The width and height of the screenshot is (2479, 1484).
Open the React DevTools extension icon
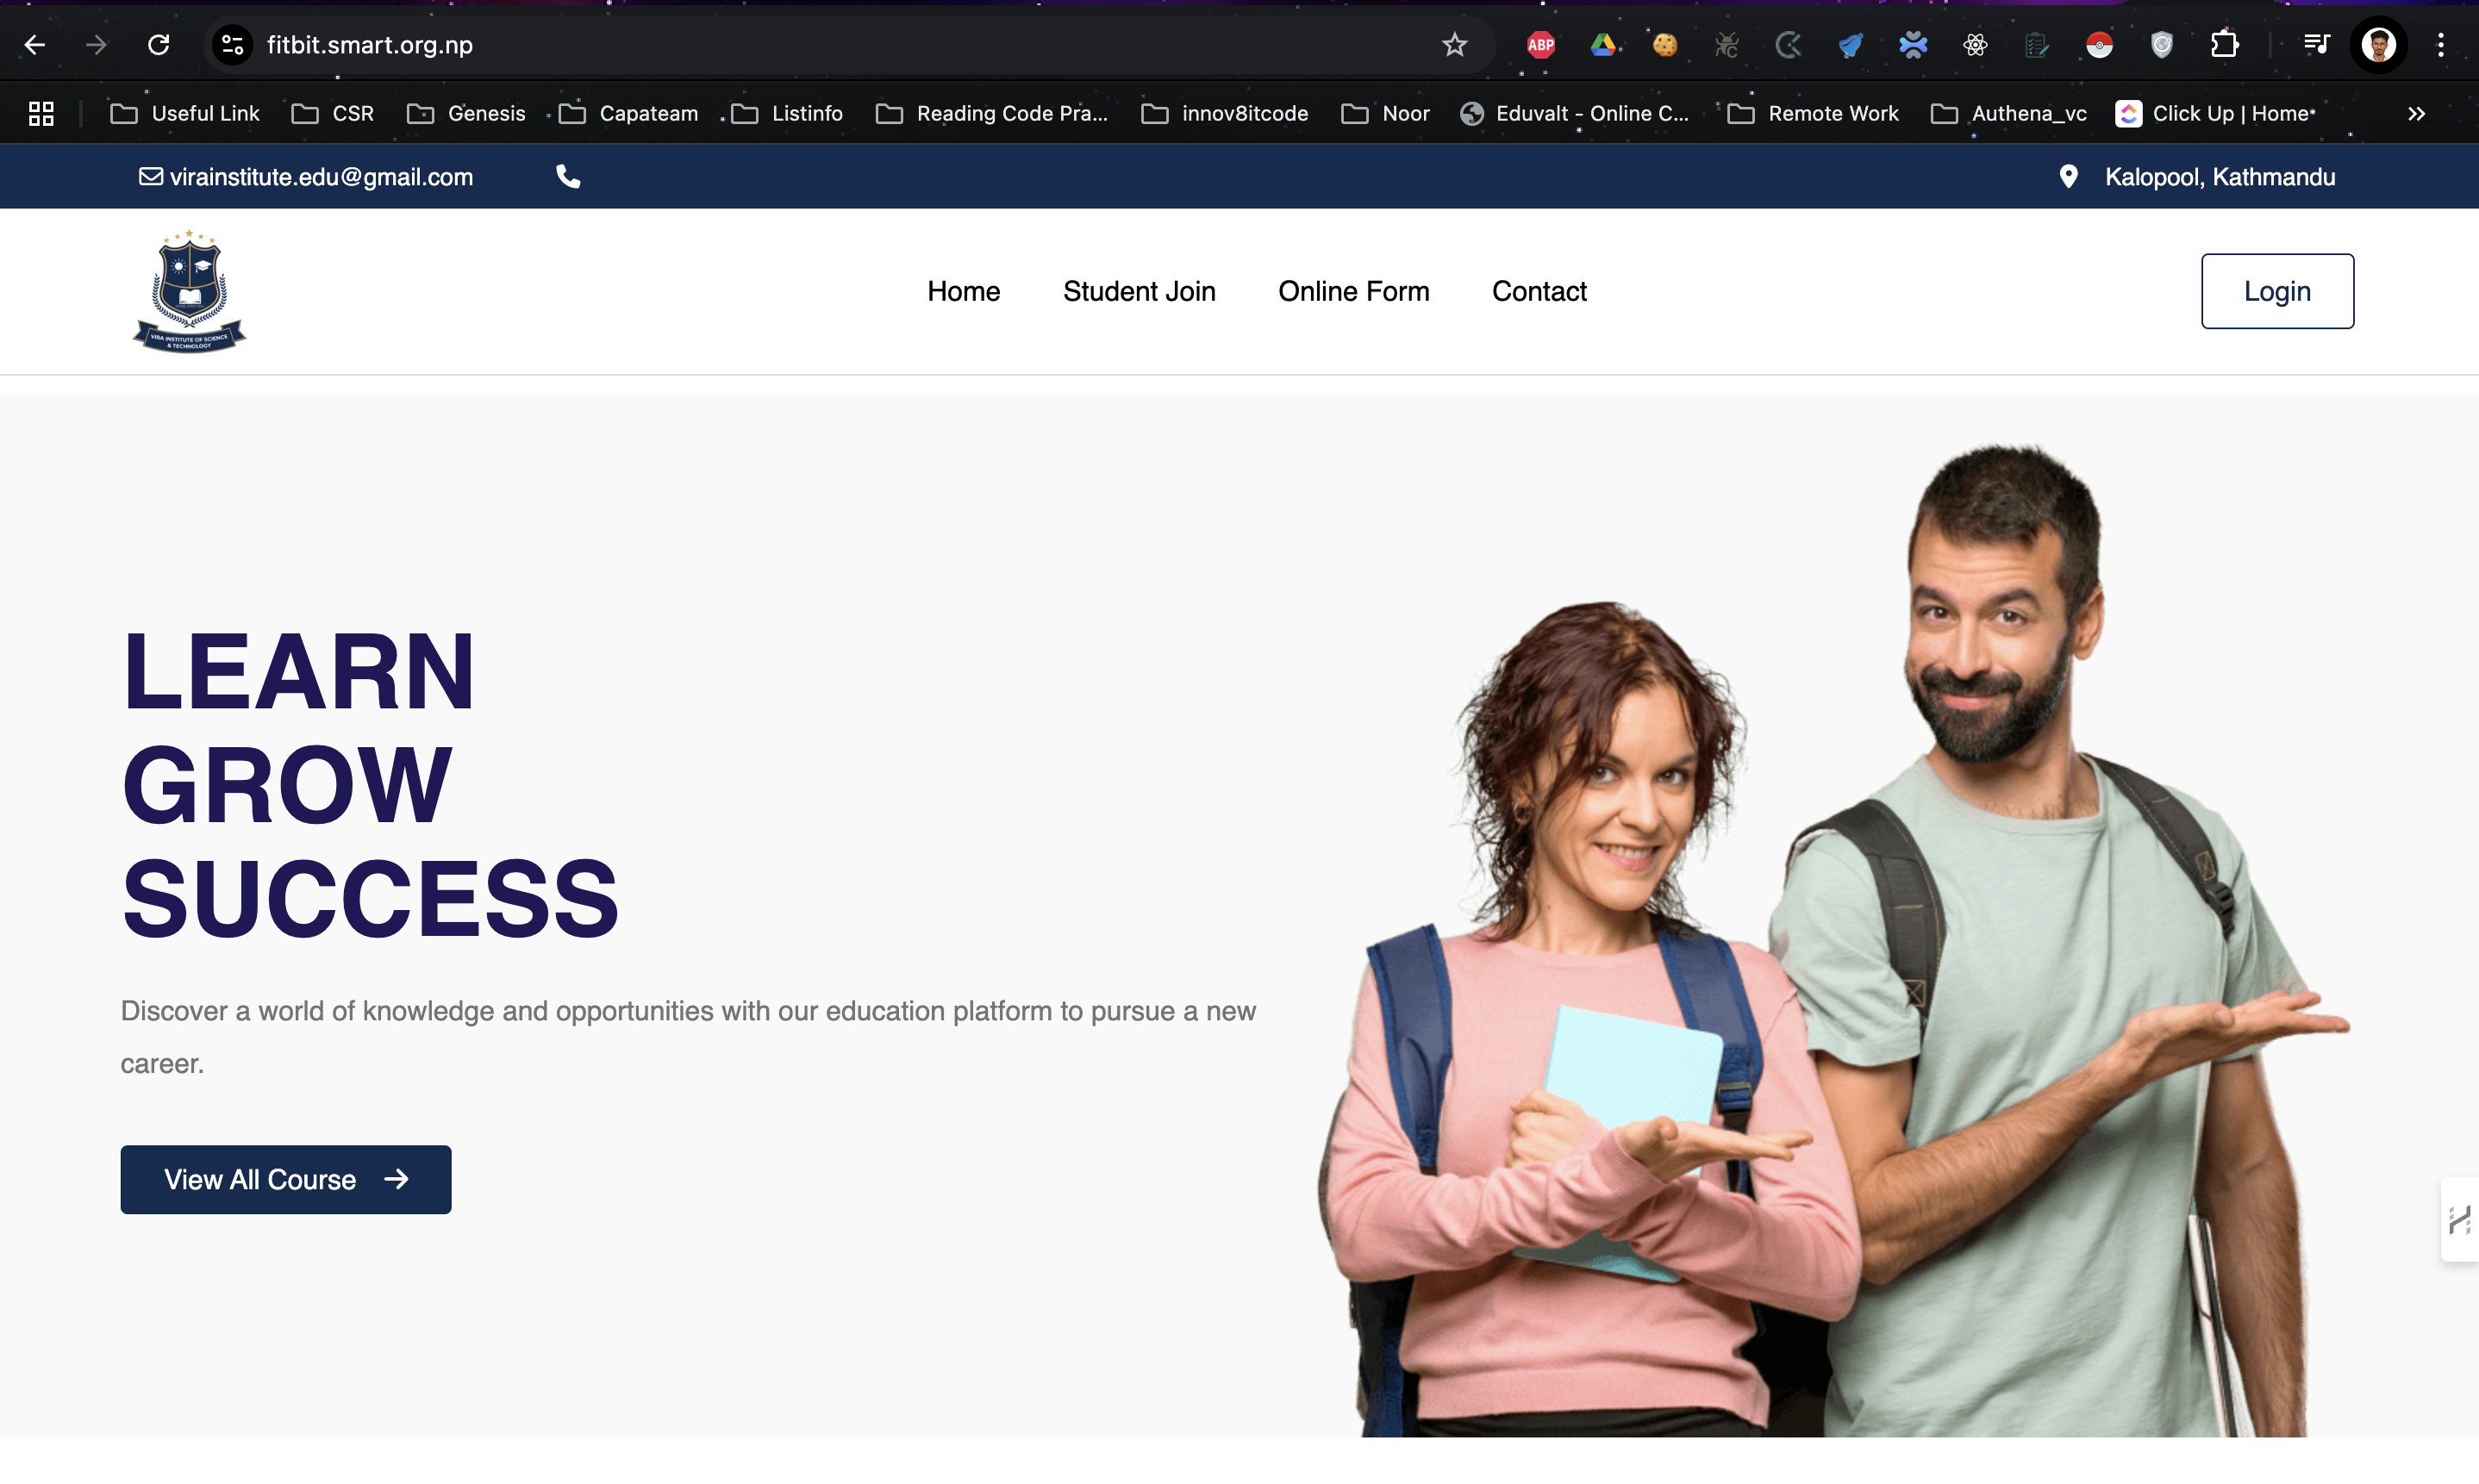[x=1975, y=44]
